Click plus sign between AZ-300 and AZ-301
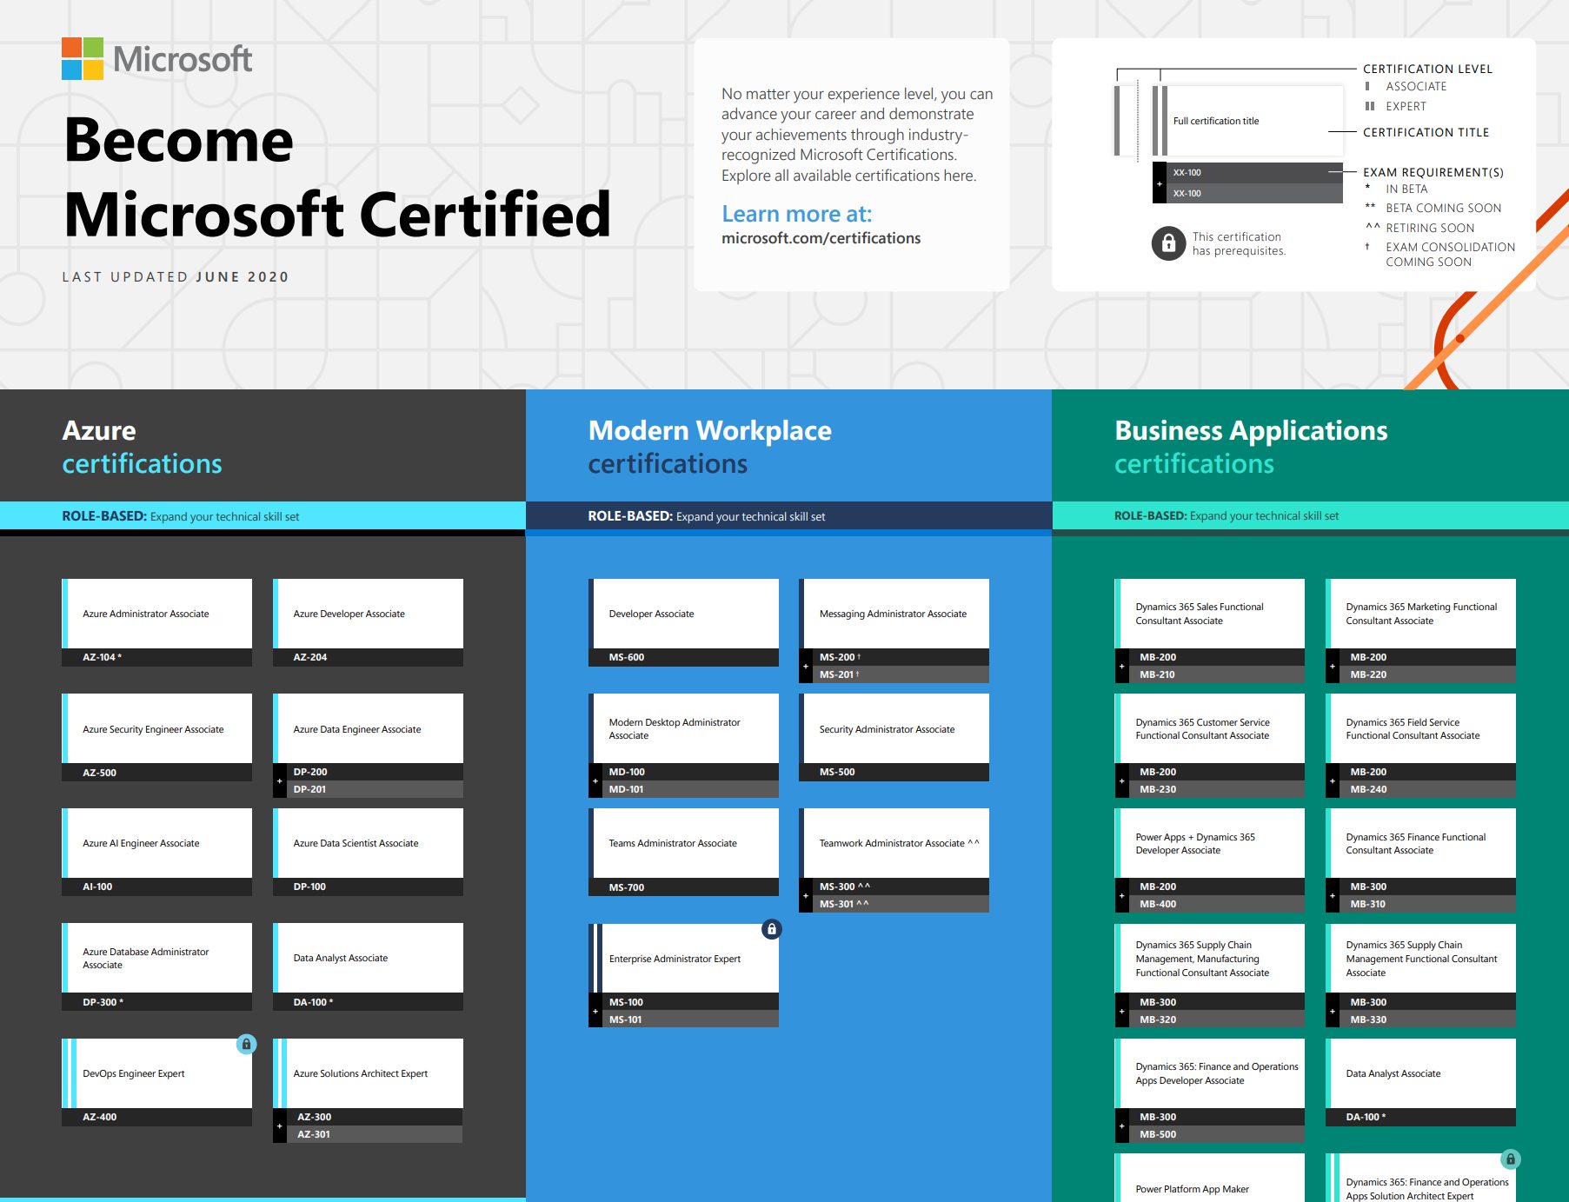This screenshot has width=1569, height=1202. coord(279,1126)
